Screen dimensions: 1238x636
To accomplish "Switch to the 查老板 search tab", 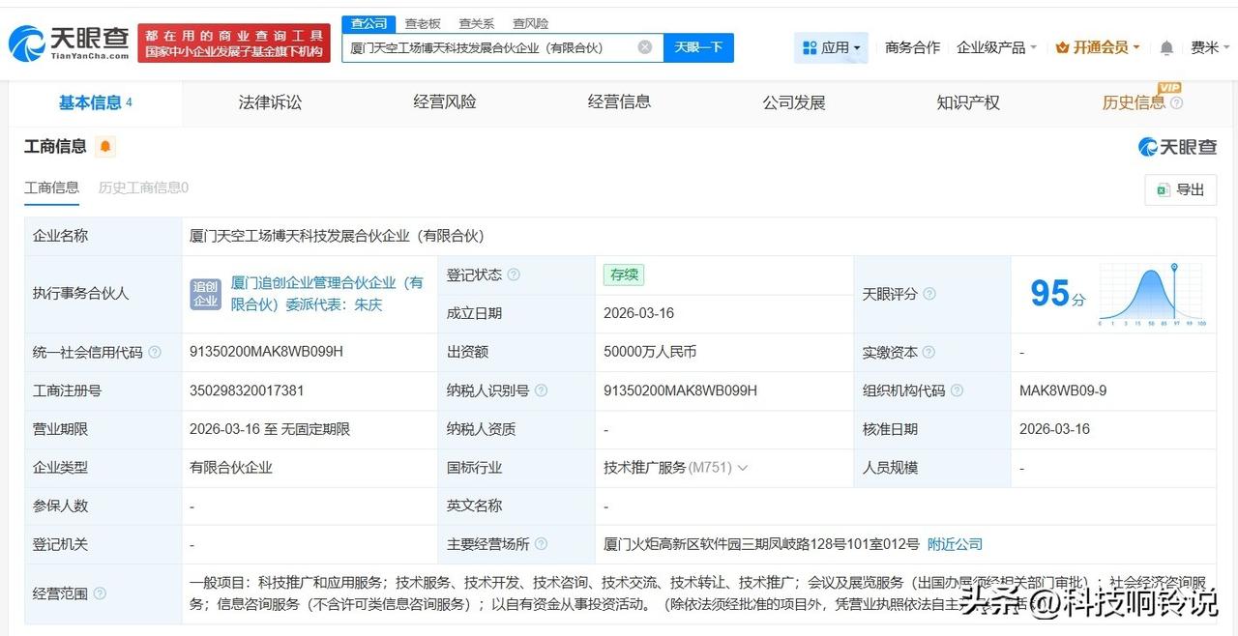I will point(423,23).
